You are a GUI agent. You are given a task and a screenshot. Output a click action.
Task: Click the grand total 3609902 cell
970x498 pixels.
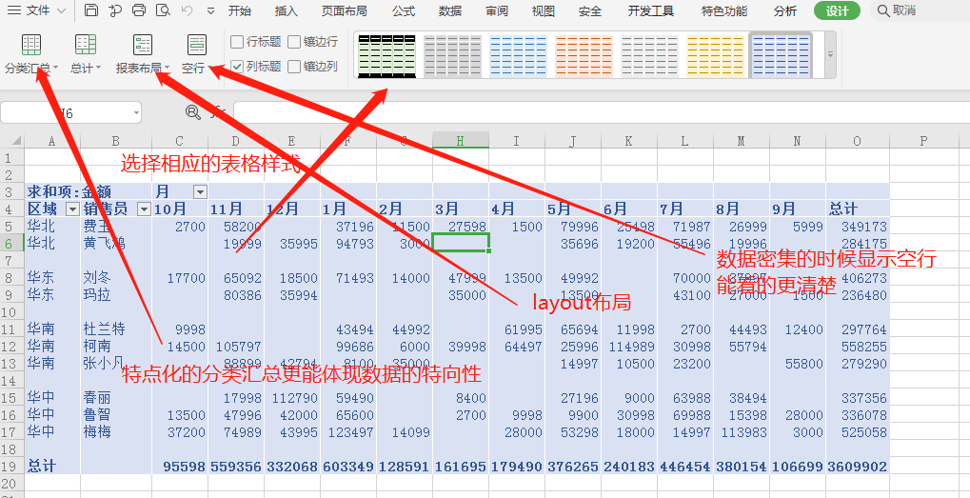click(x=858, y=466)
